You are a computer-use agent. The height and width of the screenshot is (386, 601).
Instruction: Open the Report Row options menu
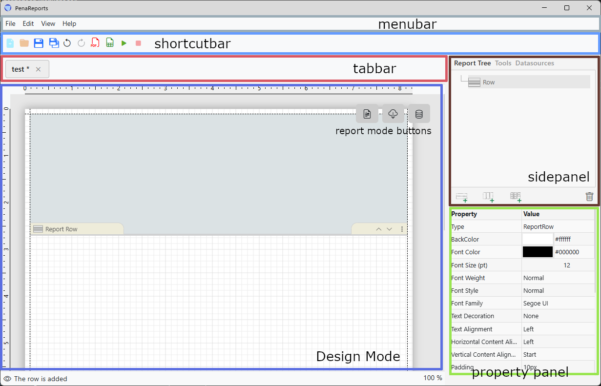click(402, 229)
